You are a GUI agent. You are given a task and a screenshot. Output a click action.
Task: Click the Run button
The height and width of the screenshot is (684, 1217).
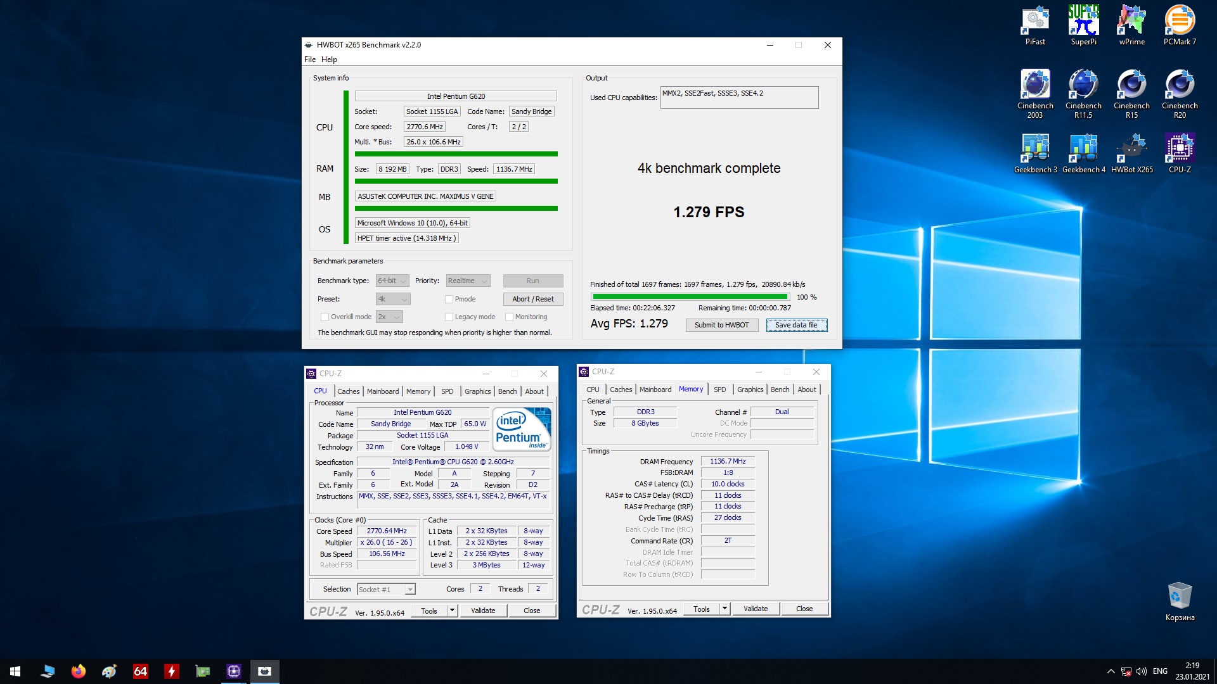tap(533, 281)
